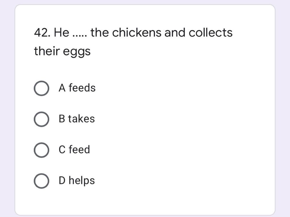The width and height of the screenshot is (290, 217).
Task: Click the word 'chickens' in the question
Action: (x=137, y=32)
